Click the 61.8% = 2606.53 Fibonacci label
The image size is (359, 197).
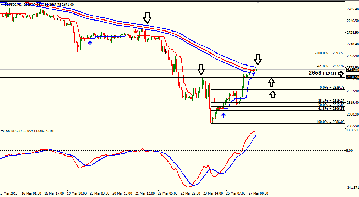pos(331,109)
